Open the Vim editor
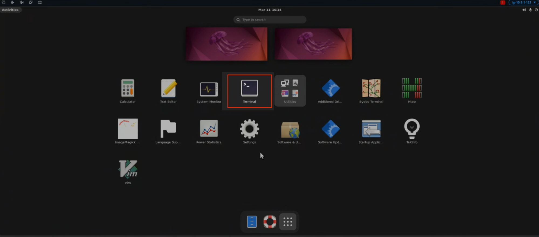The image size is (539, 237). pyautogui.click(x=128, y=172)
